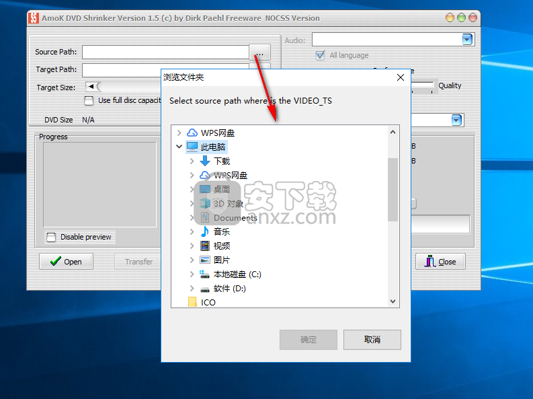Click the Transfer button
Image resolution: width=533 pixels, height=399 pixels.
point(138,261)
